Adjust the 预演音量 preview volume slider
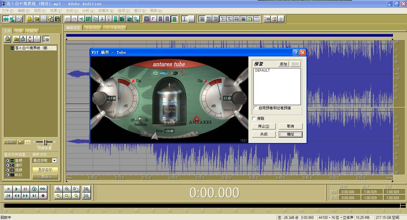Viewport: 407px width, 220px height. tap(44, 142)
